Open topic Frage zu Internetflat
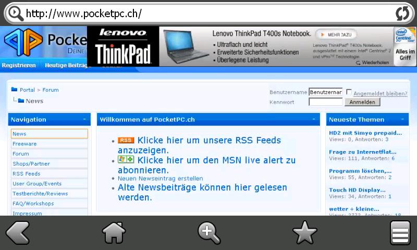417x250 pixels. click(362, 152)
